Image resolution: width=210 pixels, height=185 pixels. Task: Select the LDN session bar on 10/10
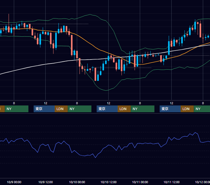coord(124,109)
